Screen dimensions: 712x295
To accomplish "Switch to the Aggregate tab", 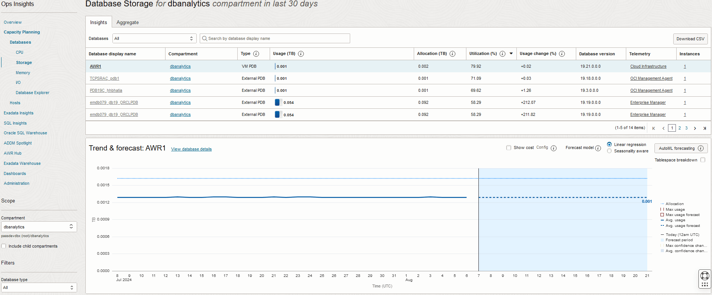I will [x=128, y=23].
